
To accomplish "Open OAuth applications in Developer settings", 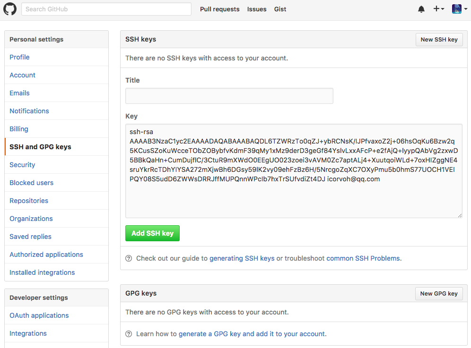I will click(56, 315).
